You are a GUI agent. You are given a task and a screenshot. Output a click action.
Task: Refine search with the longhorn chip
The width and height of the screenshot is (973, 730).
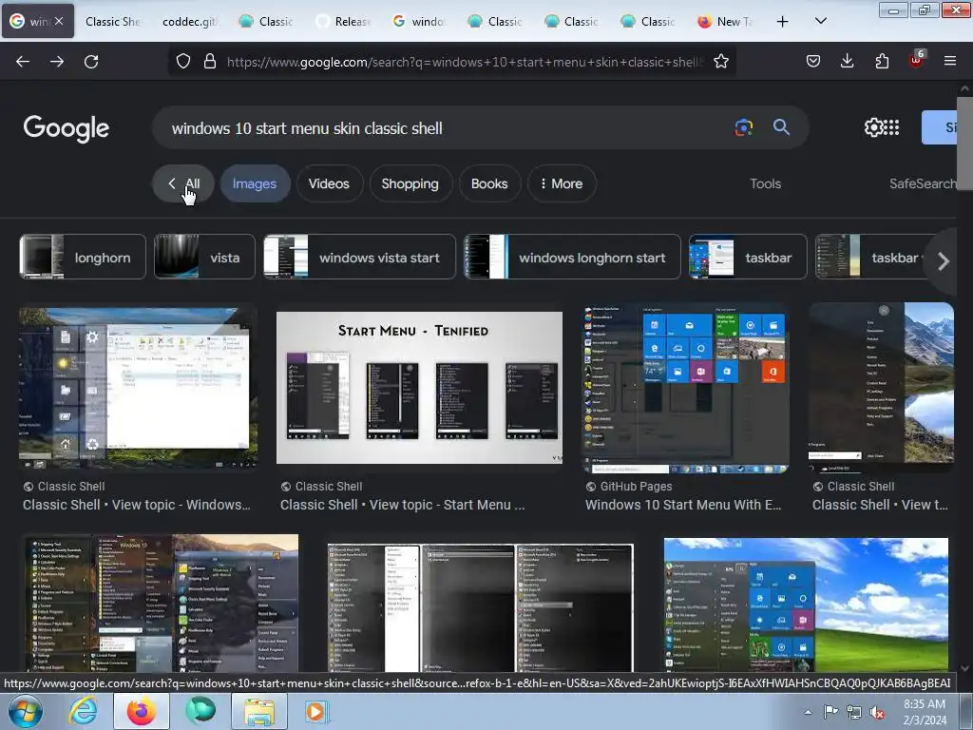tap(83, 257)
